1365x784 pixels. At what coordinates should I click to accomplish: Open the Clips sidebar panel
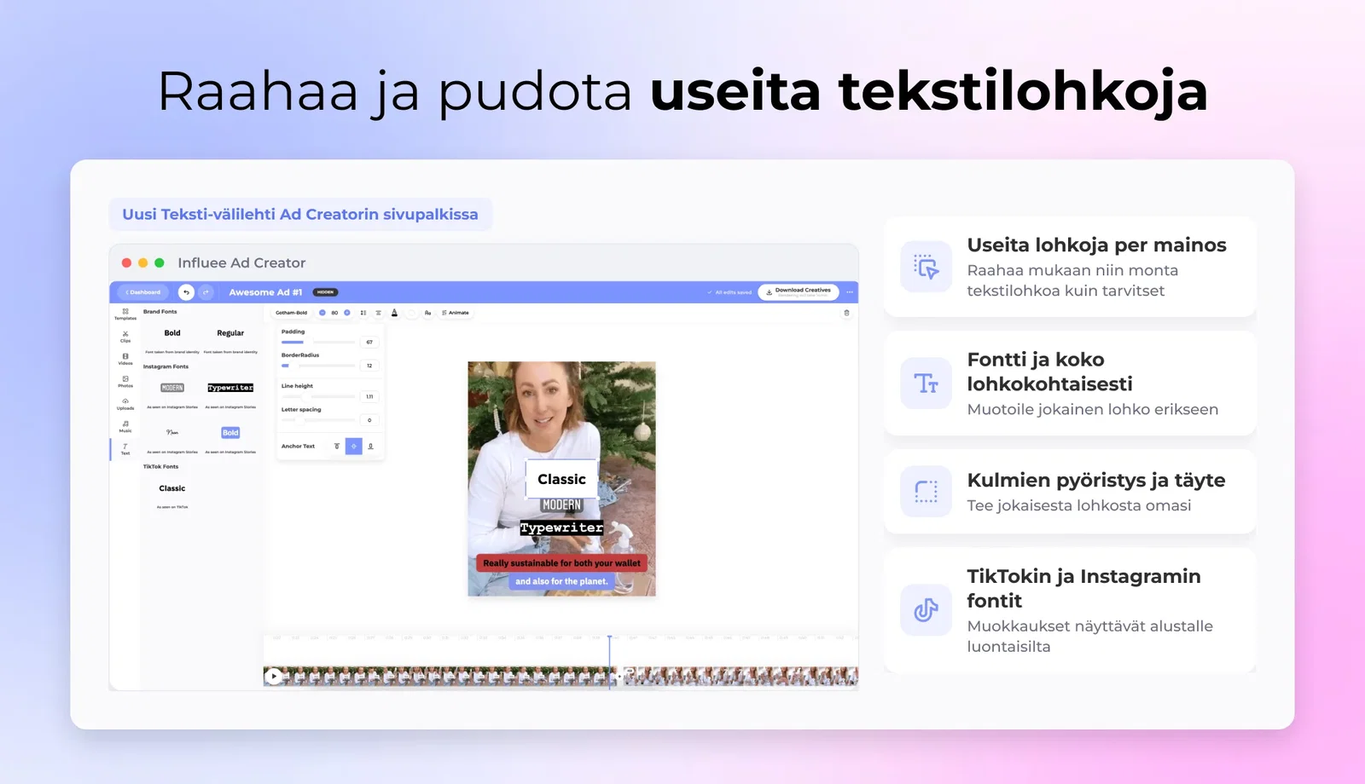click(x=125, y=337)
